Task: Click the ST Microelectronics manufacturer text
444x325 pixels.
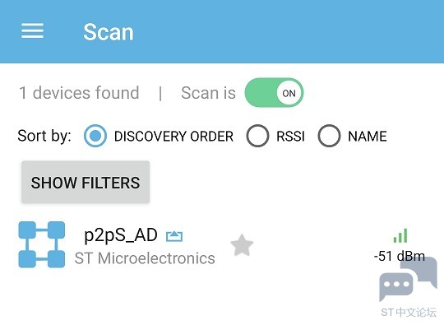Action: pyautogui.click(x=145, y=258)
